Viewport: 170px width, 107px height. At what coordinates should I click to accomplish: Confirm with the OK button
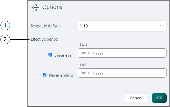click(159, 98)
